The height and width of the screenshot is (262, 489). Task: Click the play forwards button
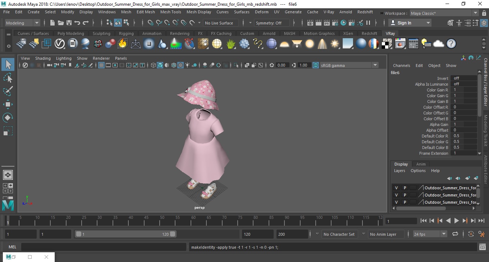coord(456,221)
